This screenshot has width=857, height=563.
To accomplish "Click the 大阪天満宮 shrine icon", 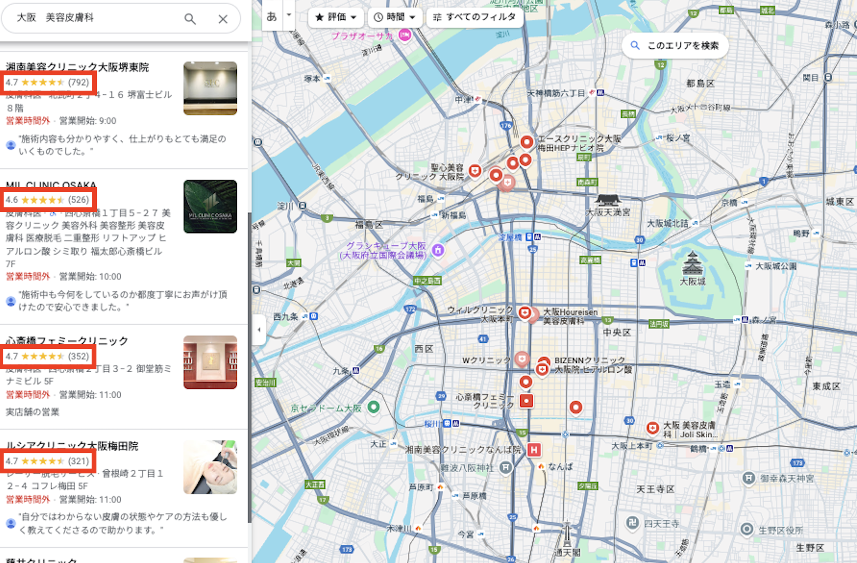I will [x=608, y=201].
